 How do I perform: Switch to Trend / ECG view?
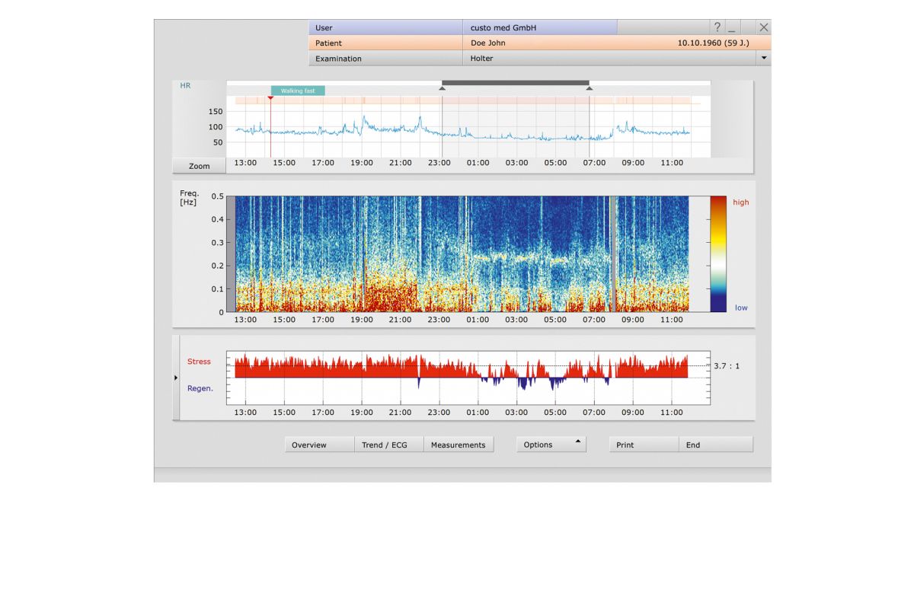(388, 445)
